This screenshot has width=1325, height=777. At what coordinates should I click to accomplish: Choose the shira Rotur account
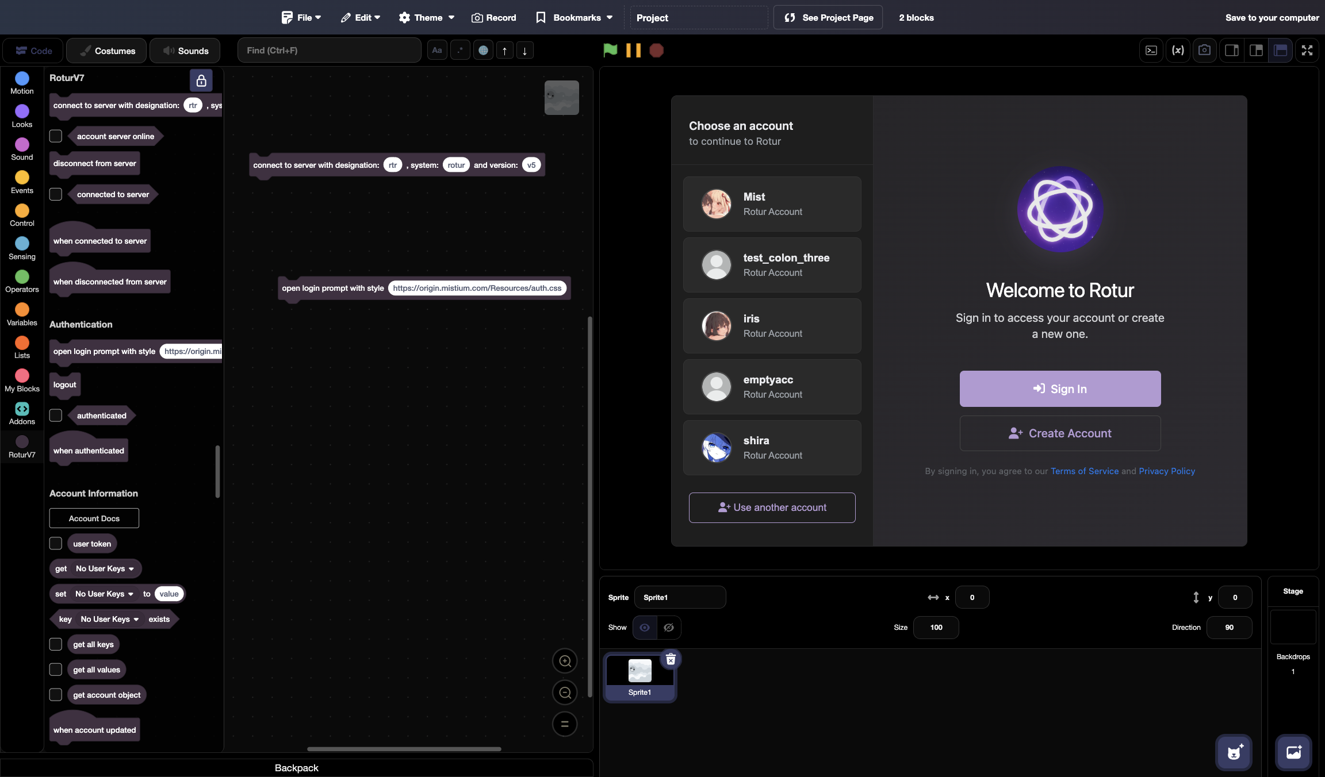tap(772, 448)
